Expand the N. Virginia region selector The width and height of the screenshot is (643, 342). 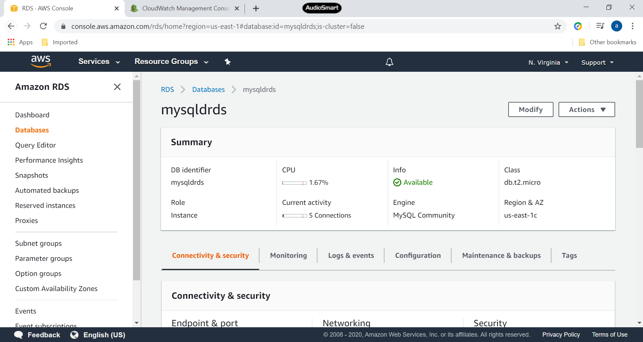coord(548,62)
